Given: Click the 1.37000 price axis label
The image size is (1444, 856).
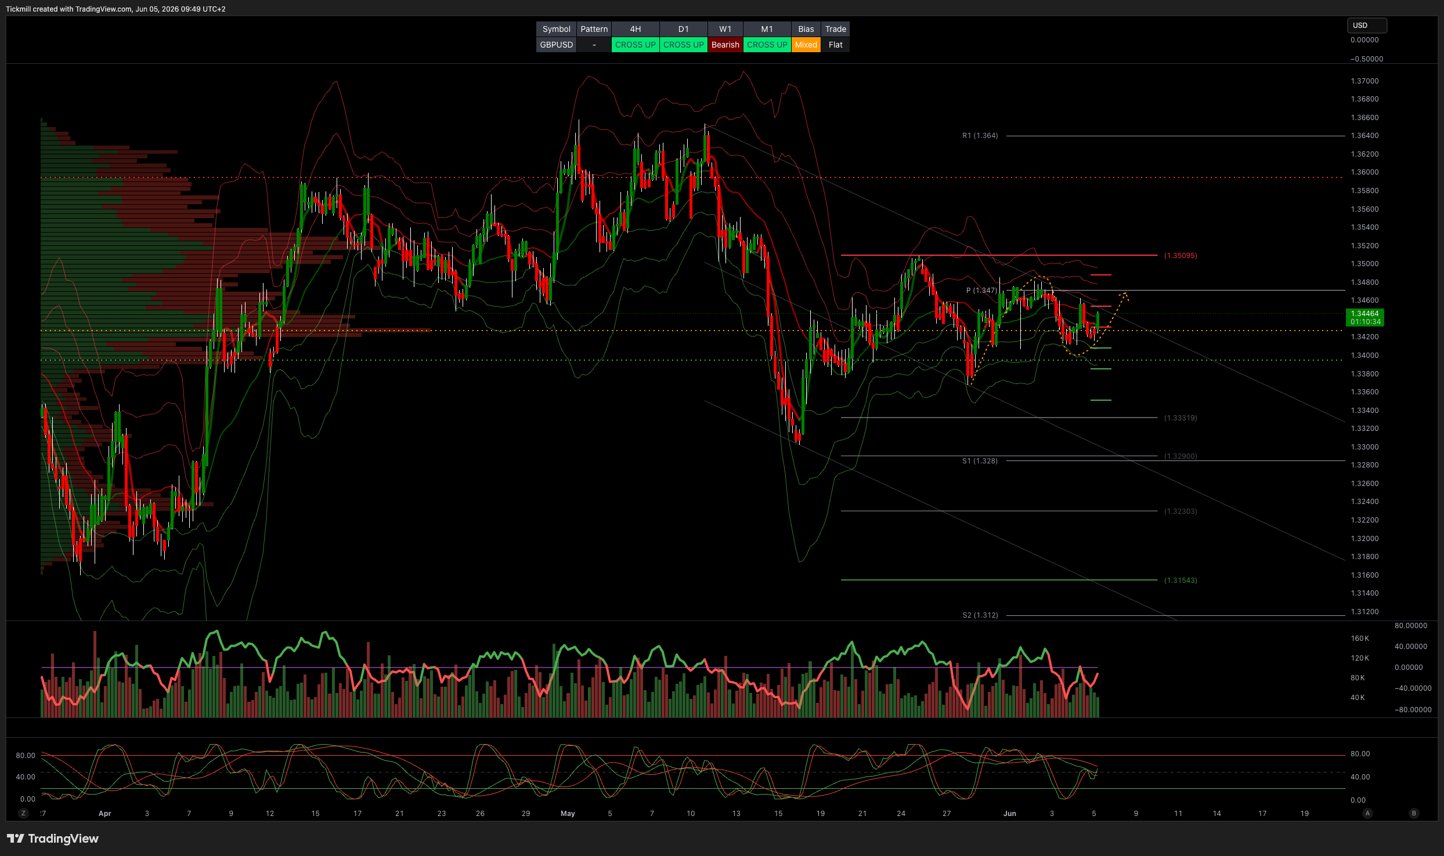Looking at the screenshot, I should coord(1364,81).
